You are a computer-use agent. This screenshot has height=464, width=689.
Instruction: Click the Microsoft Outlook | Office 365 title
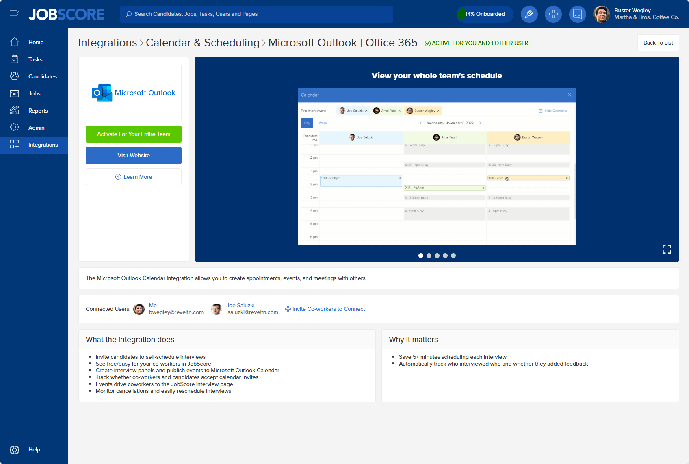(343, 43)
